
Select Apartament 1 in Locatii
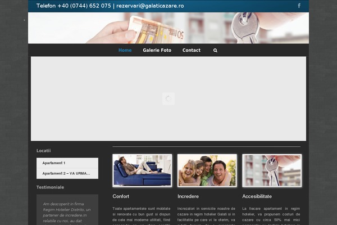tap(67, 163)
